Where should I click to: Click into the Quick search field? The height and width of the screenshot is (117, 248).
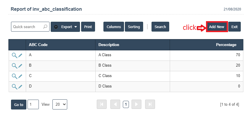coord(27,27)
